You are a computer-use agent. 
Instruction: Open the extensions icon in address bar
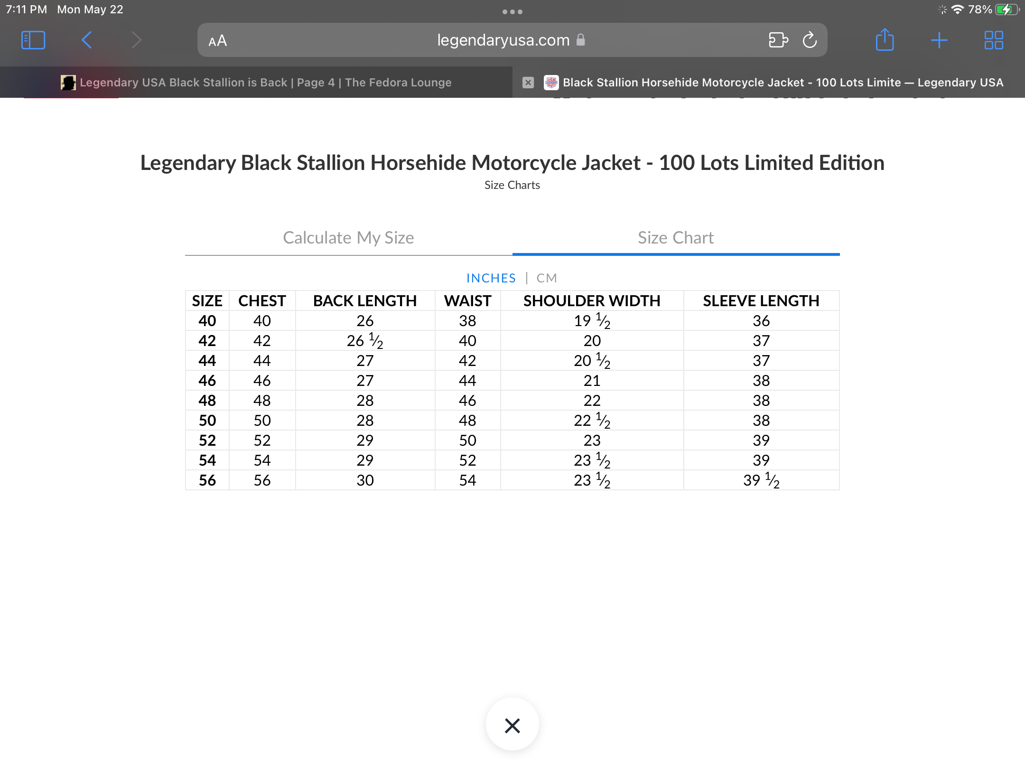click(x=778, y=40)
